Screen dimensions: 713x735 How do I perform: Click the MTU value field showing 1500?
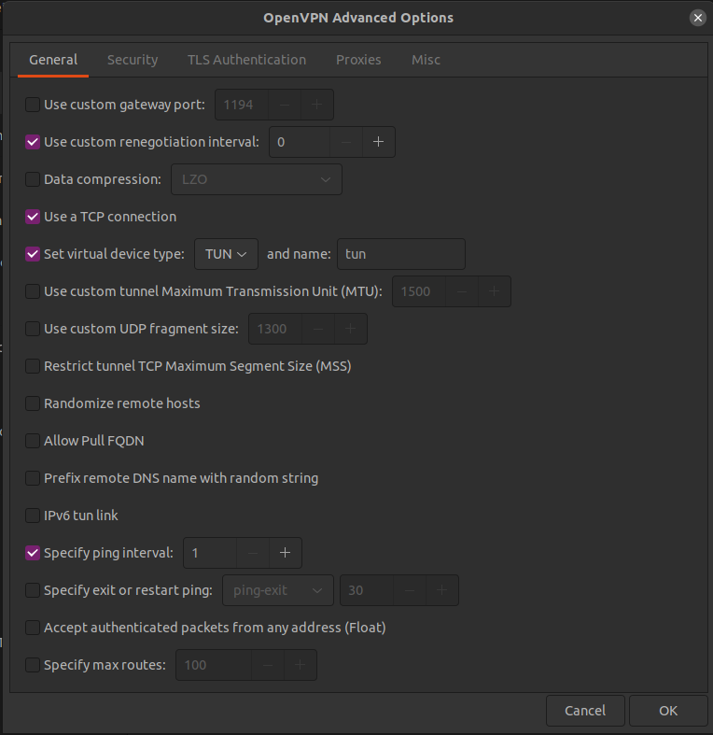coord(419,291)
